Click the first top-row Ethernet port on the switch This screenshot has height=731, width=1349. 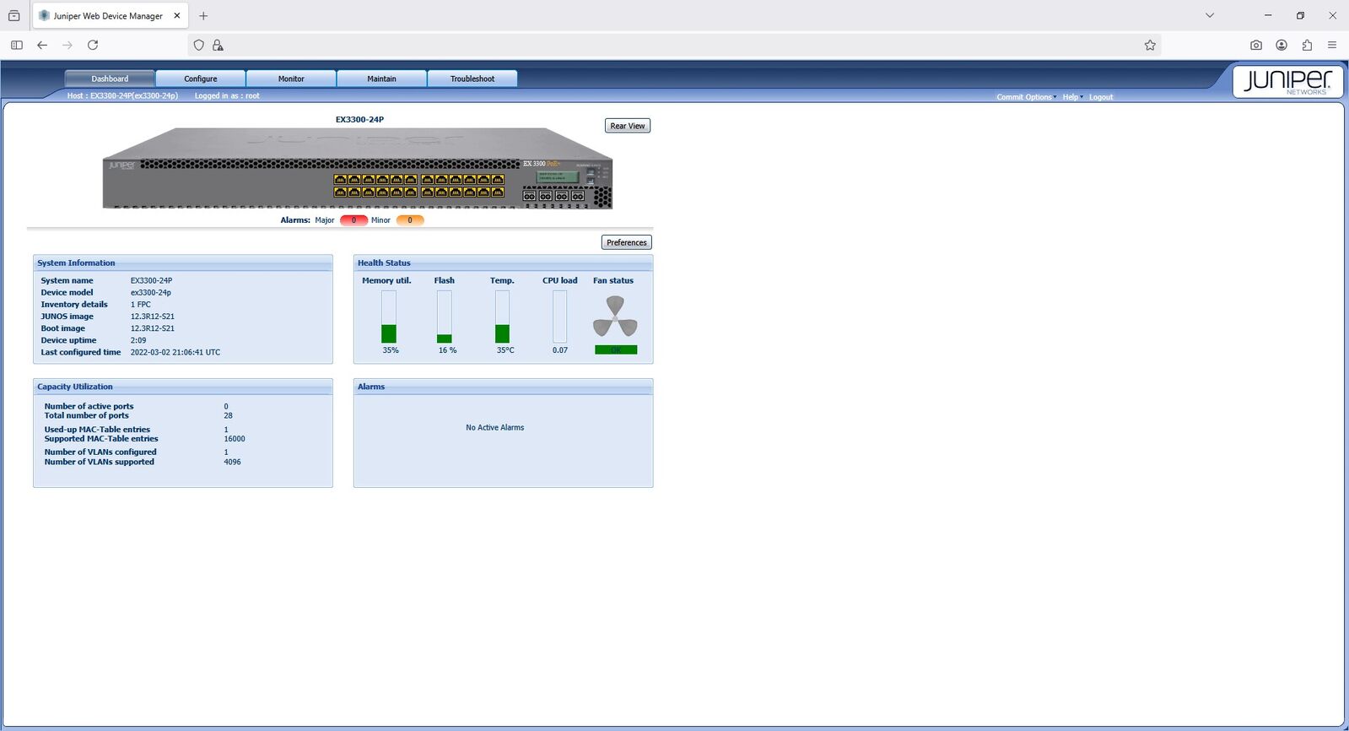(340, 180)
